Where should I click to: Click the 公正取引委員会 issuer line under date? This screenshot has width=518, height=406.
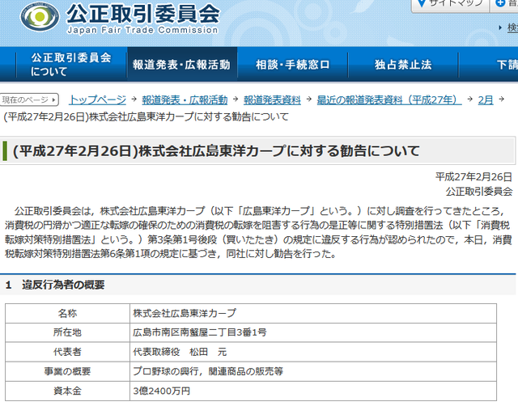pos(479,192)
